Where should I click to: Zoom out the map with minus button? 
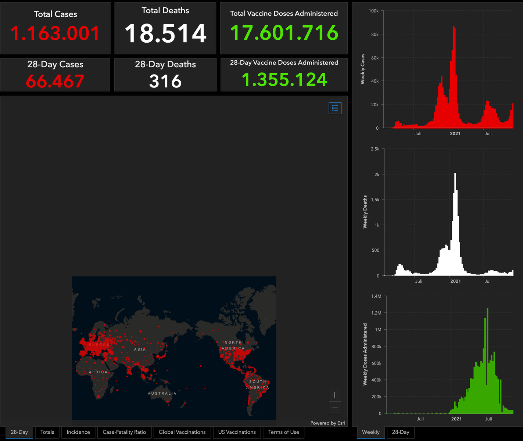334,408
